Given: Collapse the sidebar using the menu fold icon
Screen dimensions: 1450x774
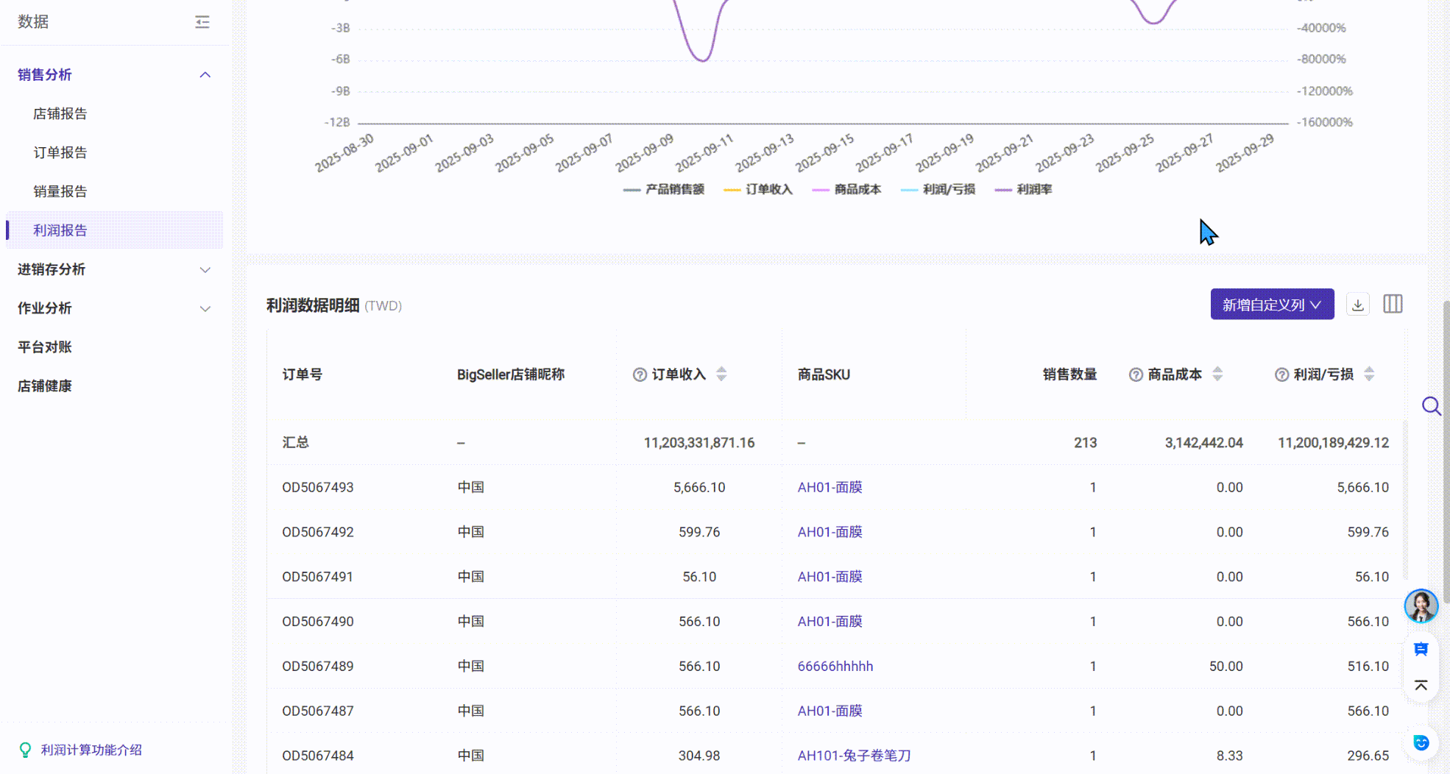Looking at the screenshot, I should tap(202, 22).
